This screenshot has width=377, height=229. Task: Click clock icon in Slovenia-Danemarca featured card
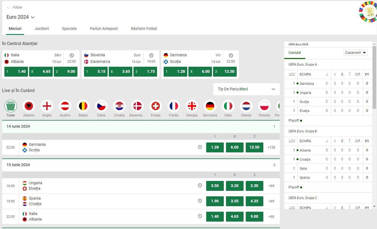151,55
